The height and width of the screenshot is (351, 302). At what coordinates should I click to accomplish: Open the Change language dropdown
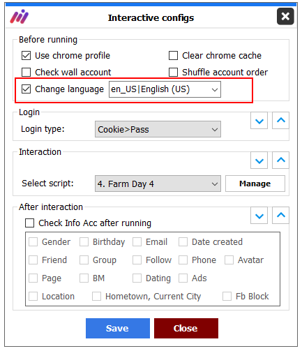(165, 89)
